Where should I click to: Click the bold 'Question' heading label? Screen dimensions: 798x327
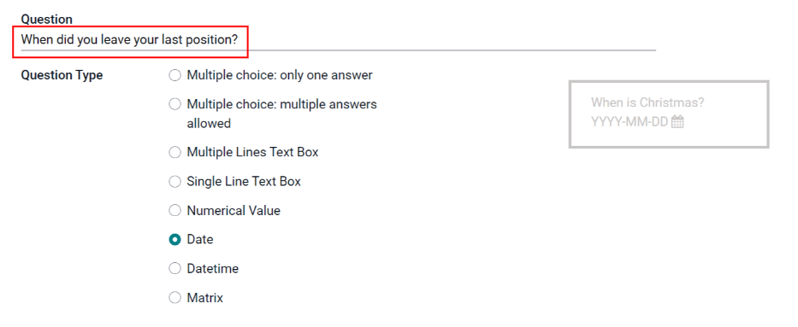click(46, 20)
